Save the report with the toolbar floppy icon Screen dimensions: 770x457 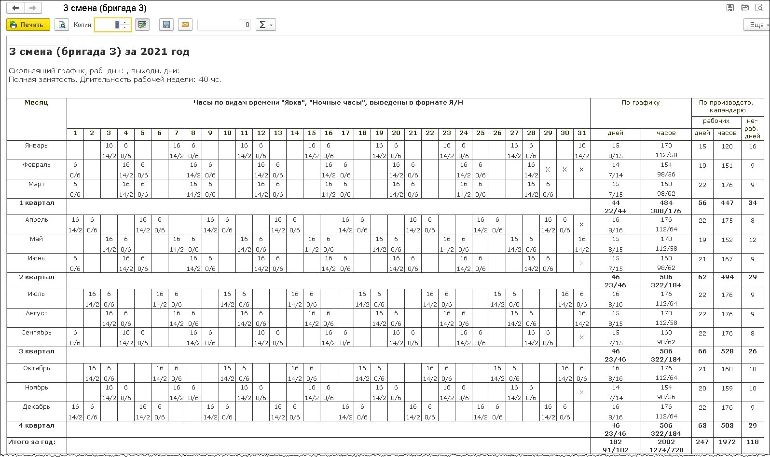[x=166, y=25]
